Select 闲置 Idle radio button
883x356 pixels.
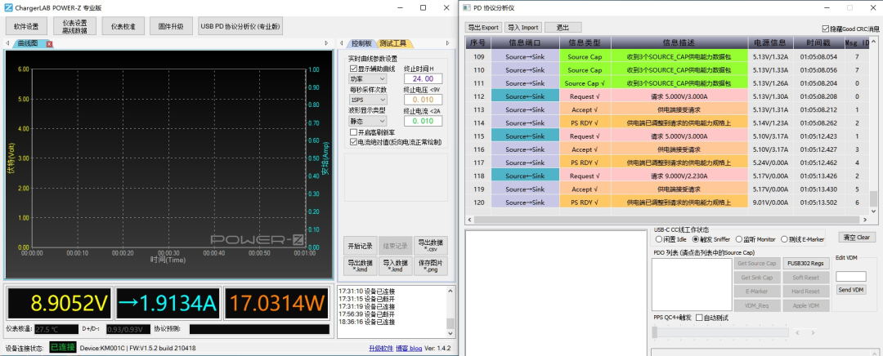(659, 239)
